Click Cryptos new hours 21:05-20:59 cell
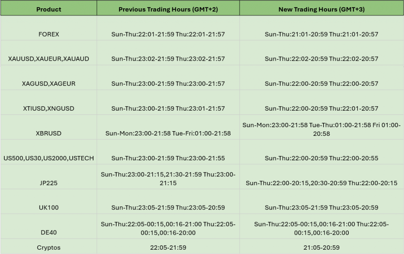This screenshot has width=404, height=254. [x=322, y=246]
